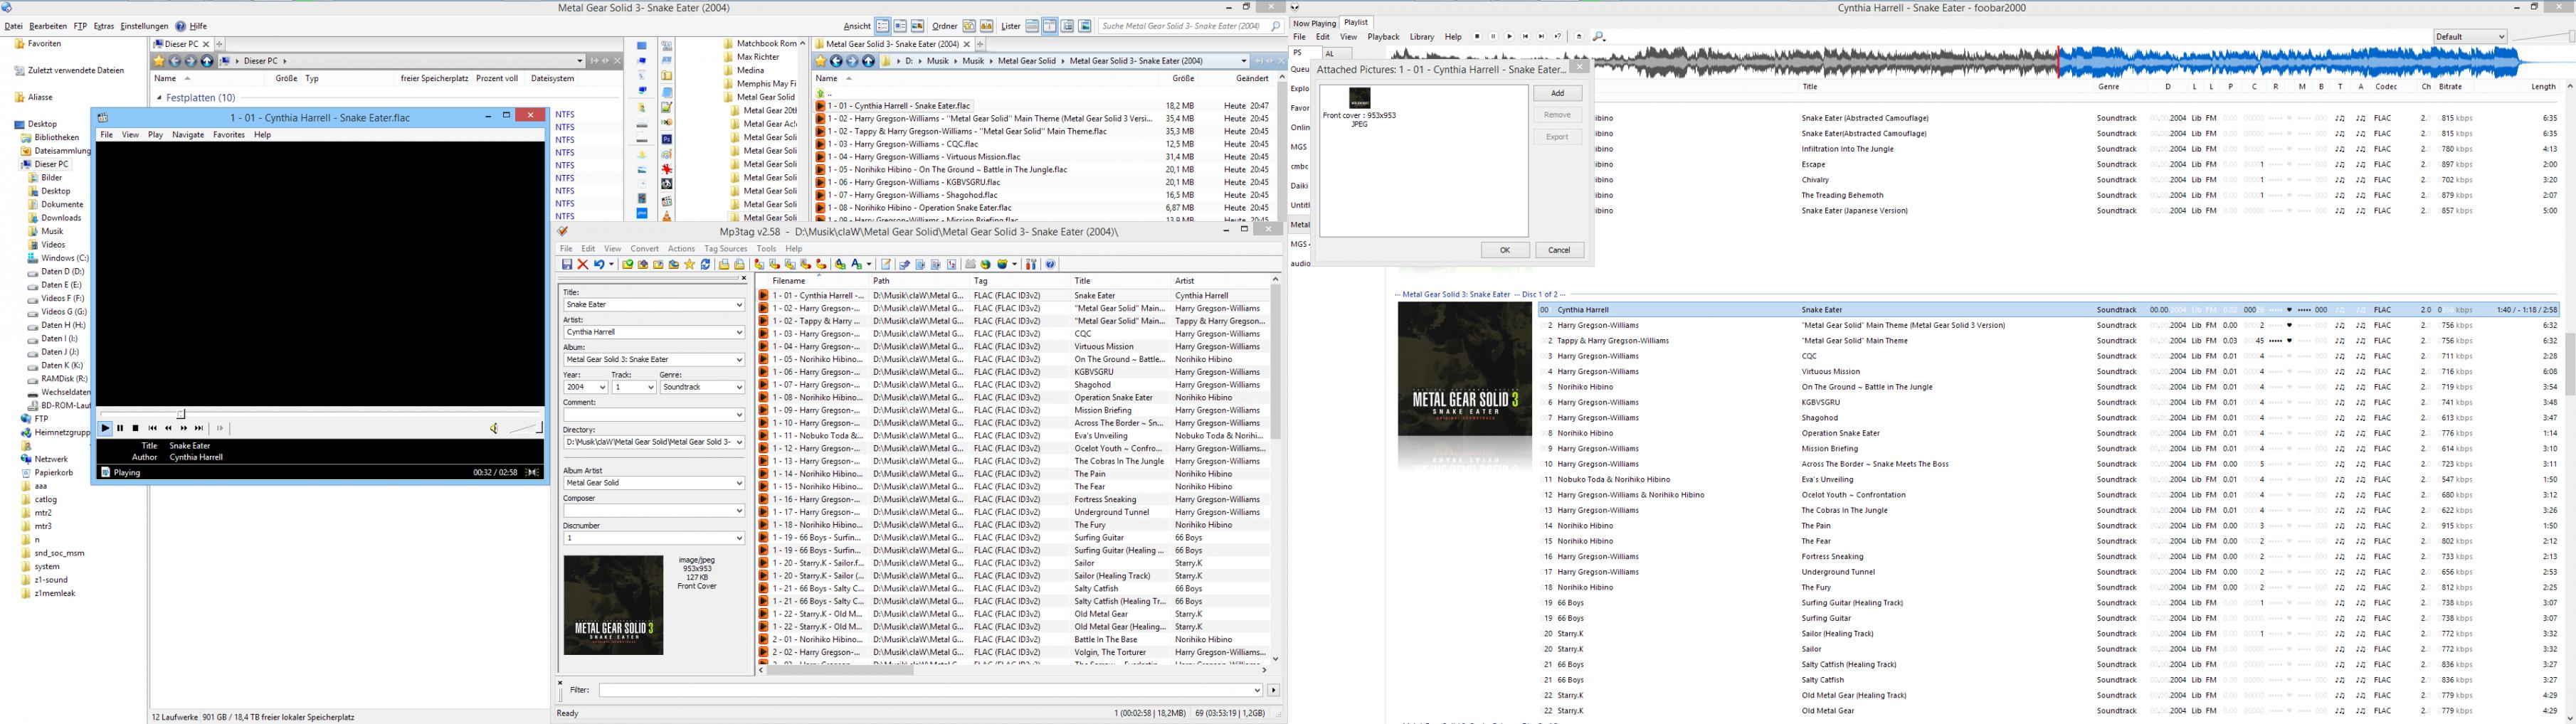Open Album dropdown in Mp3tag tag panel
Screen dimensions: 2576x724
pyautogui.click(x=739, y=360)
